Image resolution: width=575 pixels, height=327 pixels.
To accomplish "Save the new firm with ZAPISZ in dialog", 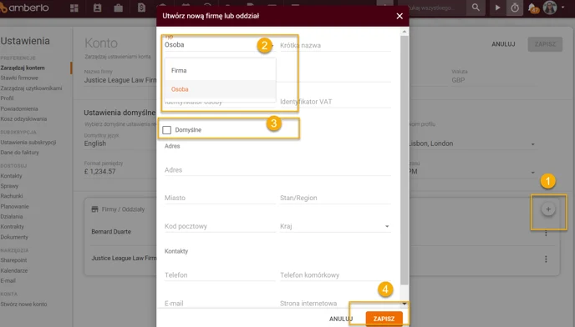I will coord(384,319).
